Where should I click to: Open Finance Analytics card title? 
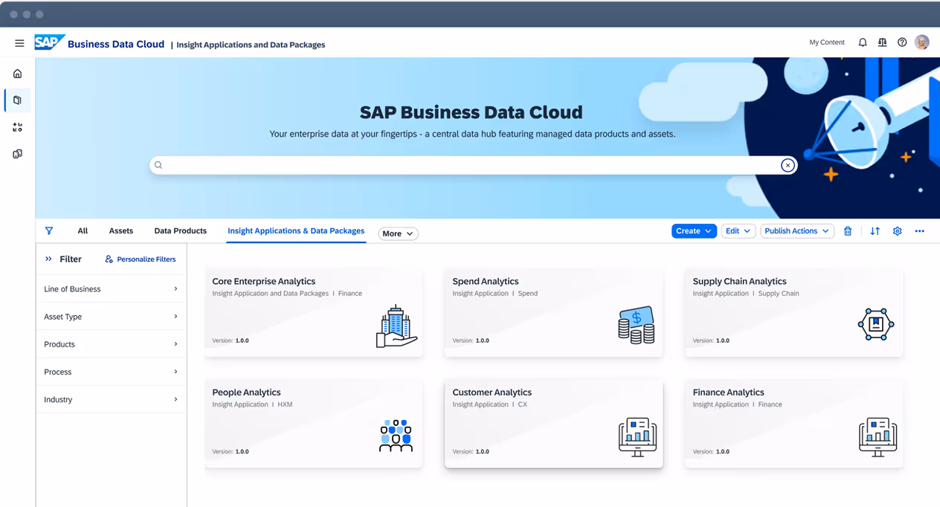(728, 393)
